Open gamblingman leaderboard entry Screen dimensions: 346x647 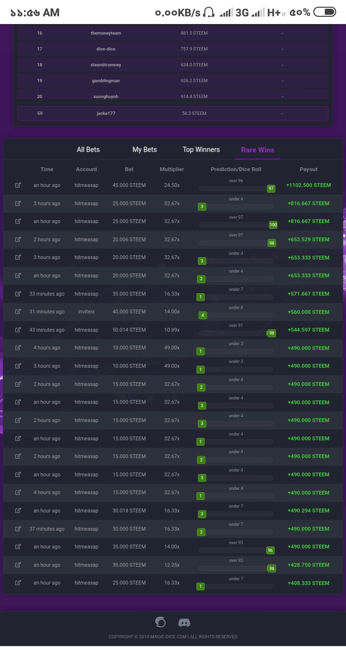[106, 81]
